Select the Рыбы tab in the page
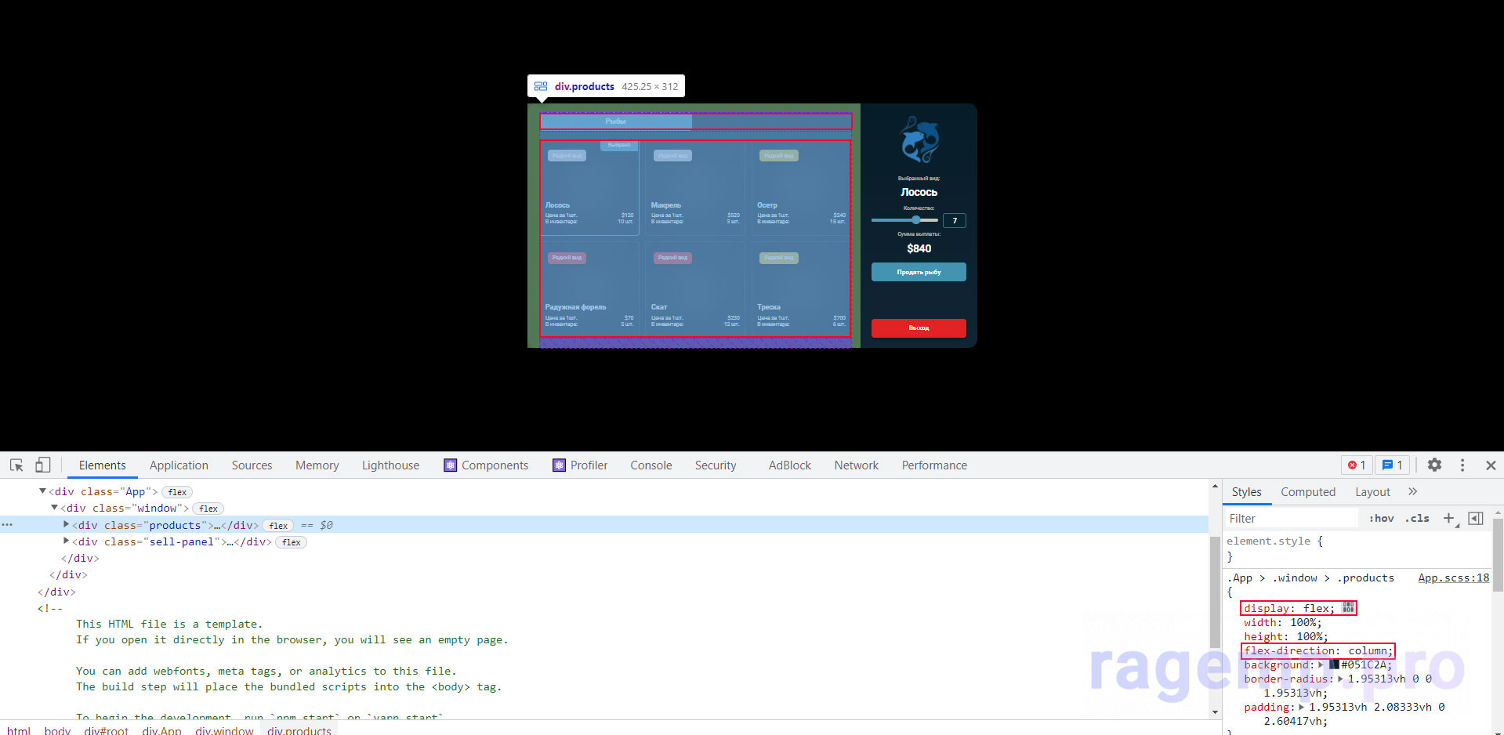This screenshot has width=1504, height=735. [616, 121]
